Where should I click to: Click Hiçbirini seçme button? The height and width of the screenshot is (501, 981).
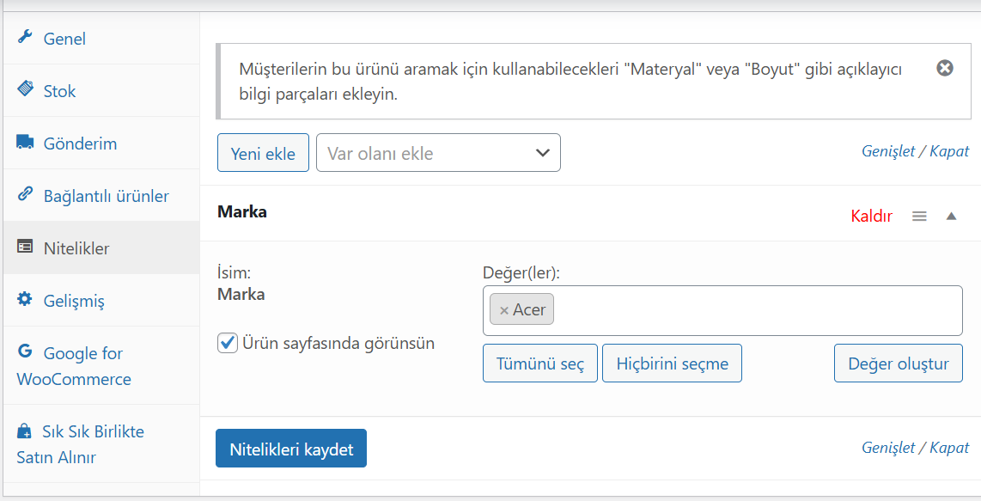(x=672, y=364)
